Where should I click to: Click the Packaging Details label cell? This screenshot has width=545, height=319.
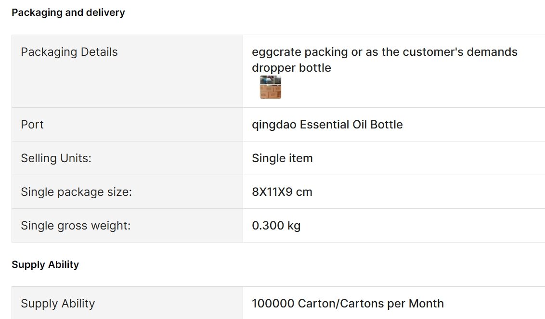coord(127,71)
